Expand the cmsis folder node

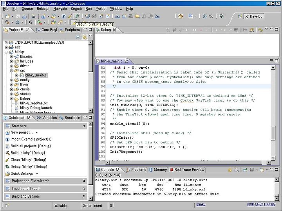click(x=11, y=89)
